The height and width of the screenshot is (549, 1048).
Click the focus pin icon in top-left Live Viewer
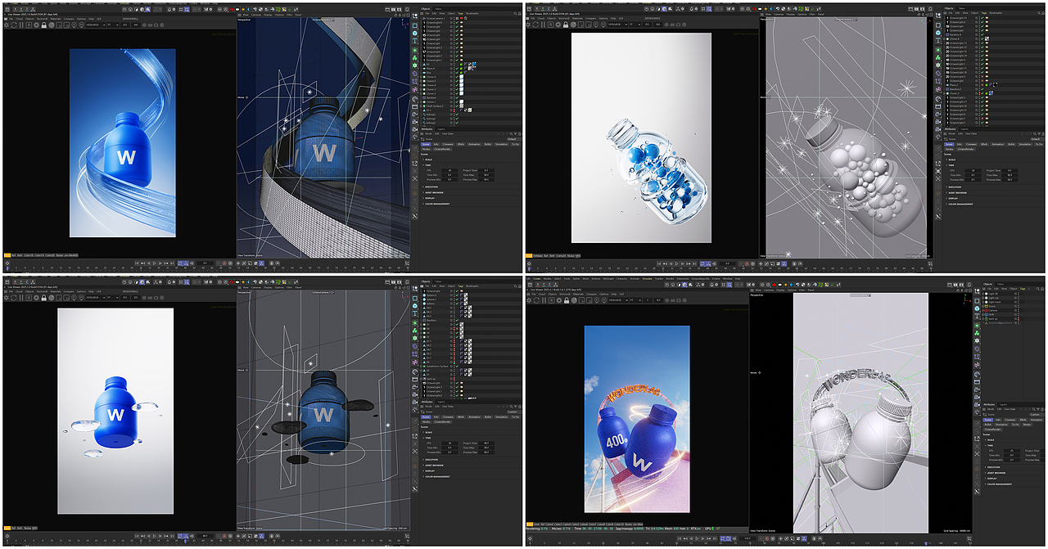click(x=74, y=25)
